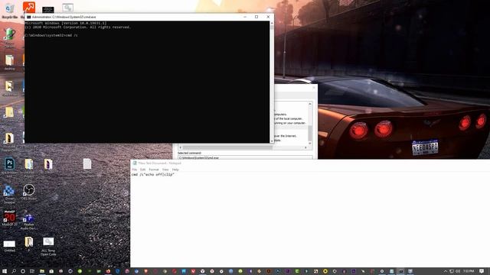The image size is (490, 275).
Task: Open taskbar Search magnifier icon
Action: 14,271
